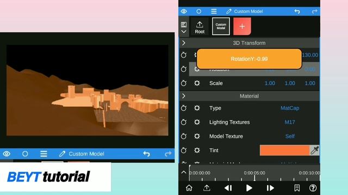Jump to 0:00:10:00 on timeline
The image size is (348, 195).
tap(309, 173)
